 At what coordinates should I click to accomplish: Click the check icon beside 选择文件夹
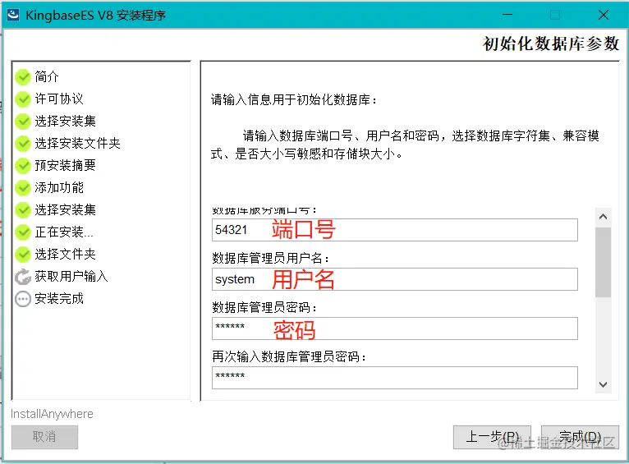tap(23, 255)
